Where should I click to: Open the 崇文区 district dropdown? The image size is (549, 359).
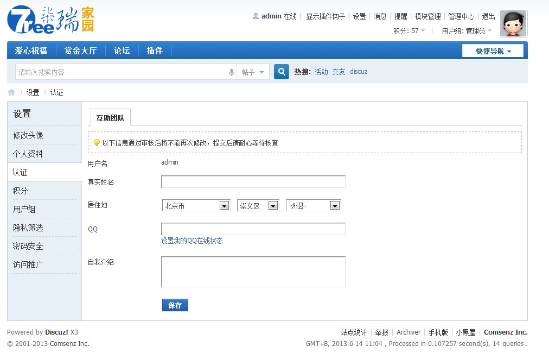(258, 206)
